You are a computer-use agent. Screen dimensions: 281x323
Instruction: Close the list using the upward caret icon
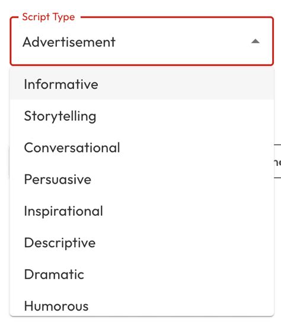256,41
